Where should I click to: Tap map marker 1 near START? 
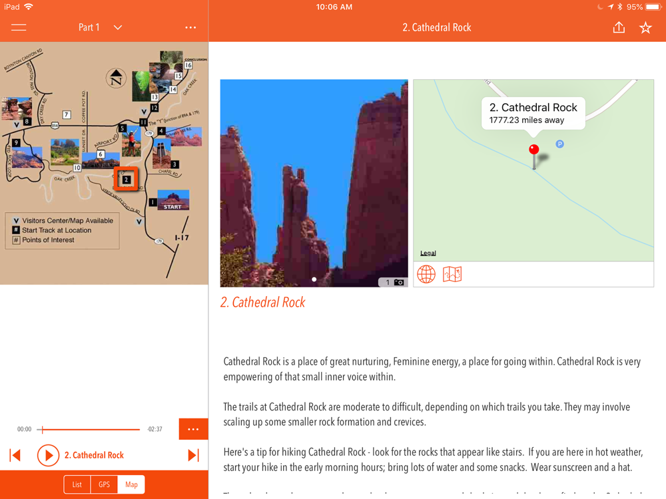pyautogui.click(x=153, y=202)
